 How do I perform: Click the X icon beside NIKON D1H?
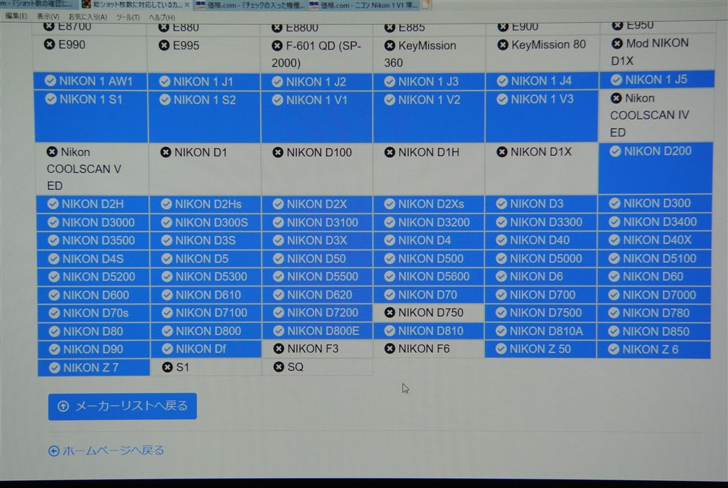(x=390, y=152)
